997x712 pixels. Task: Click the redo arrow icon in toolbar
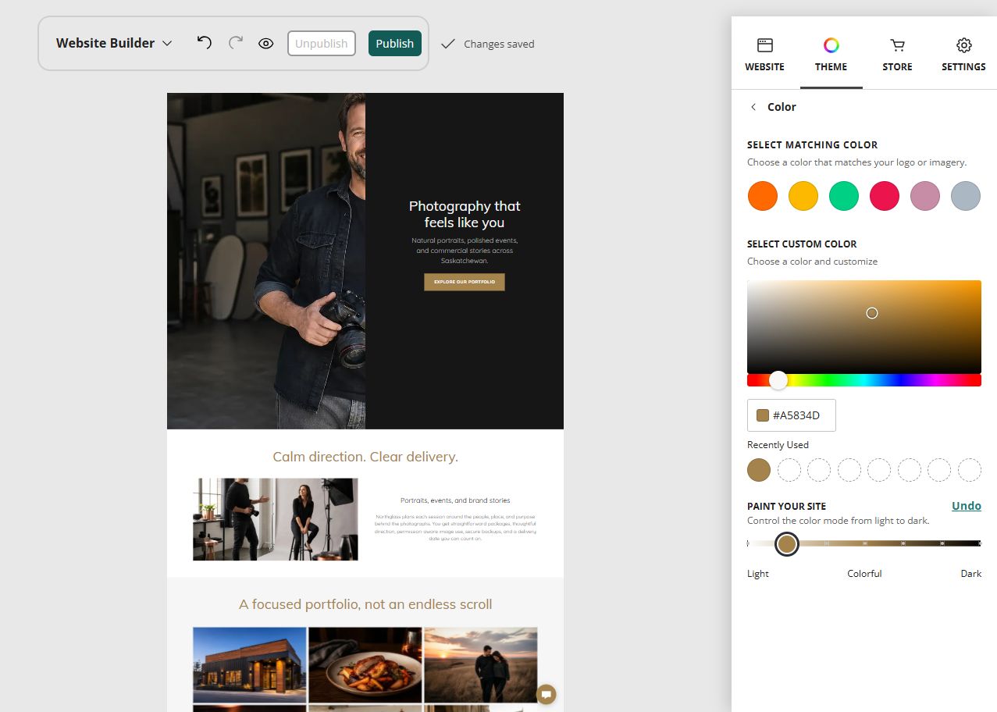[235, 42]
